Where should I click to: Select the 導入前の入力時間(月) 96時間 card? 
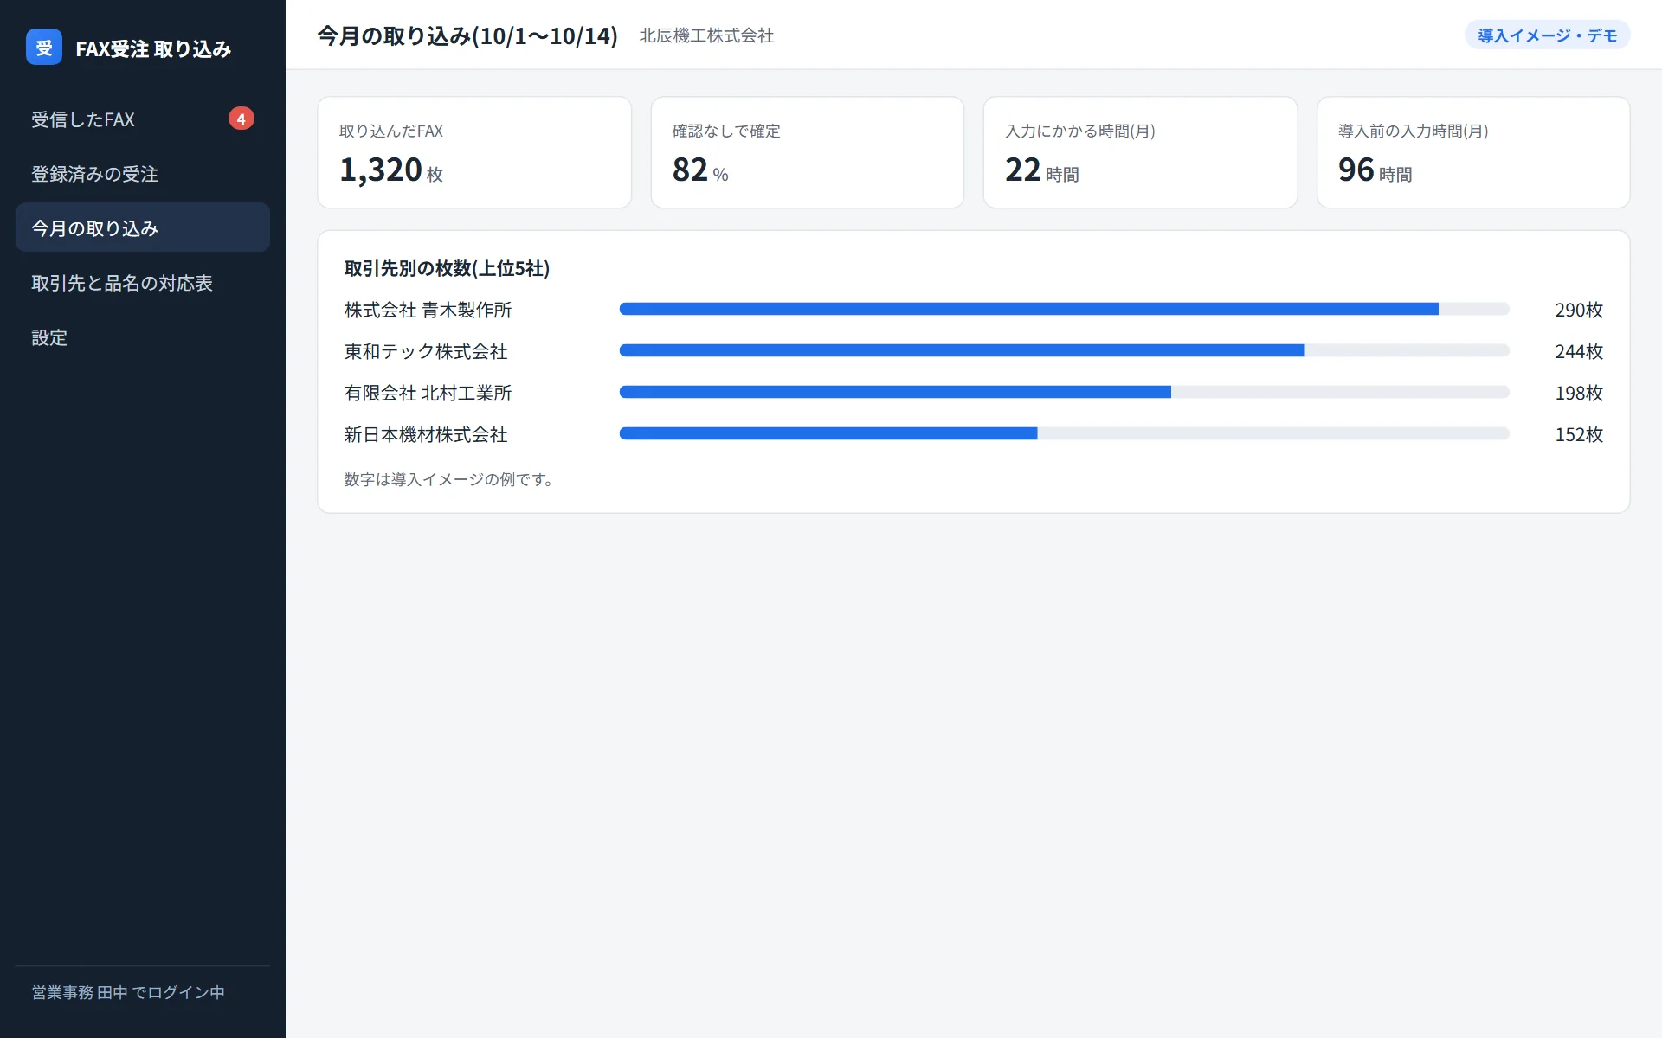[1473, 152]
